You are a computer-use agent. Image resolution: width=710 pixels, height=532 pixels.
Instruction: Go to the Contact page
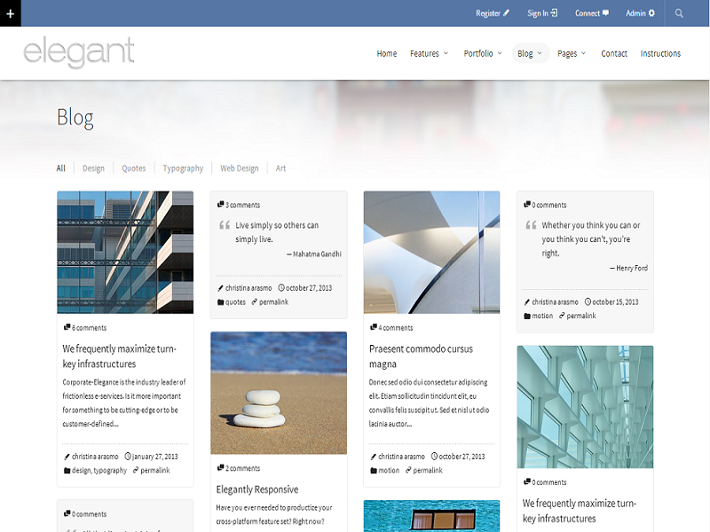point(614,53)
